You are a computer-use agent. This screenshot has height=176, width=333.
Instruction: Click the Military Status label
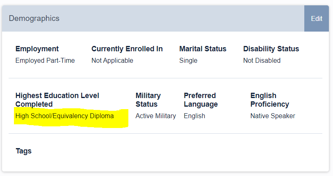pos(148,100)
